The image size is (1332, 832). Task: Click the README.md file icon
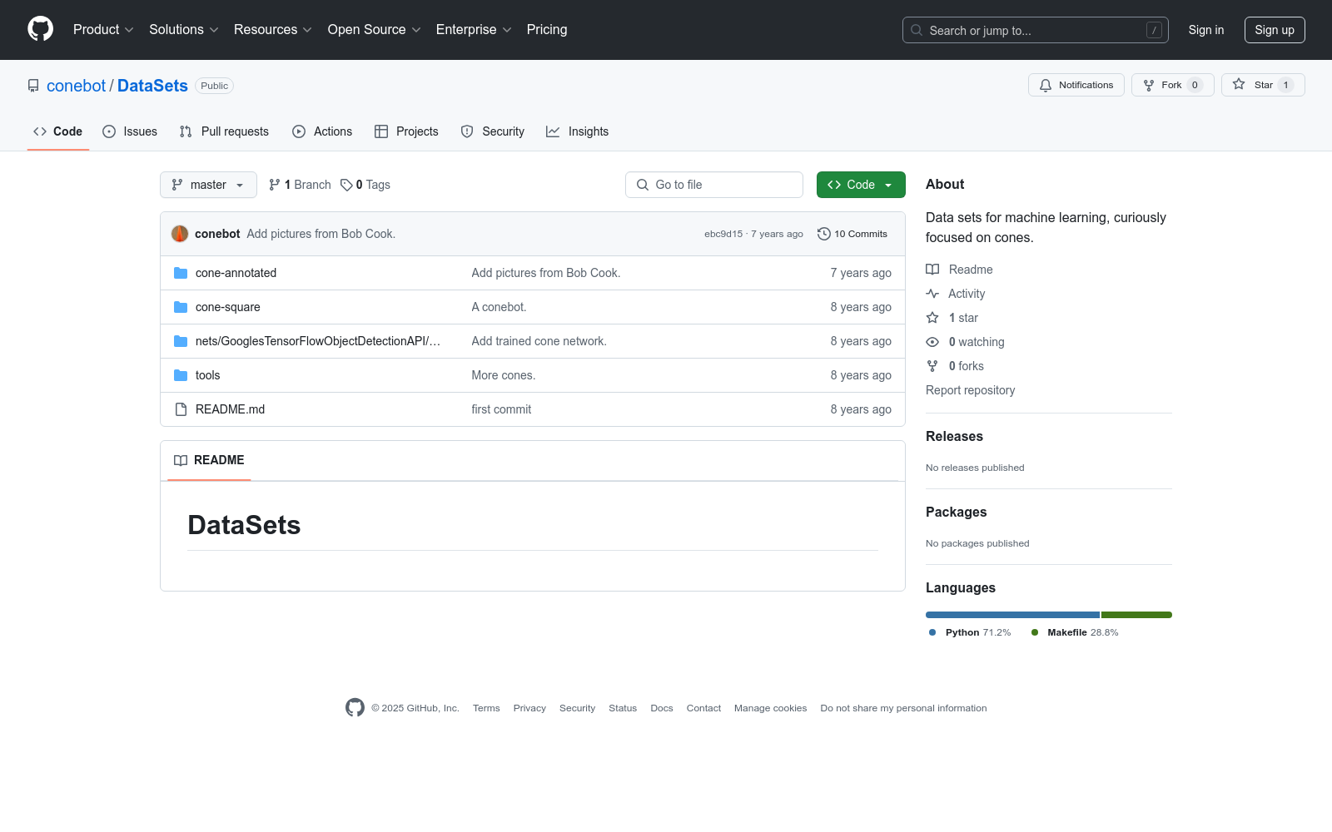point(181,409)
